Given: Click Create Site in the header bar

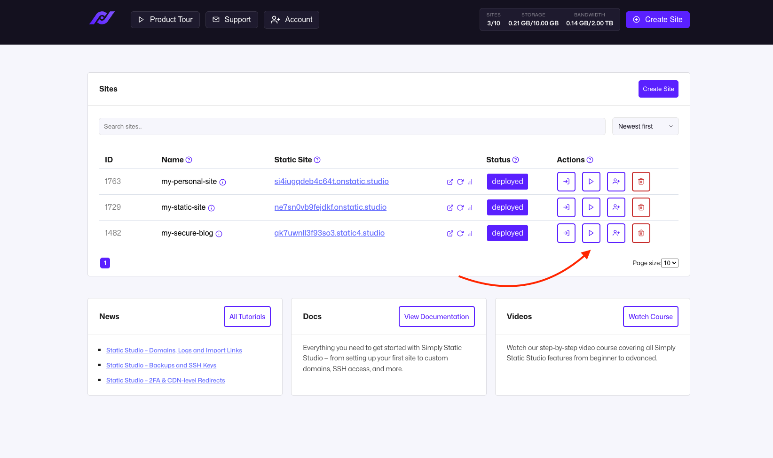Looking at the screenshot, I should pyautogui.click(x=657, y=20).
